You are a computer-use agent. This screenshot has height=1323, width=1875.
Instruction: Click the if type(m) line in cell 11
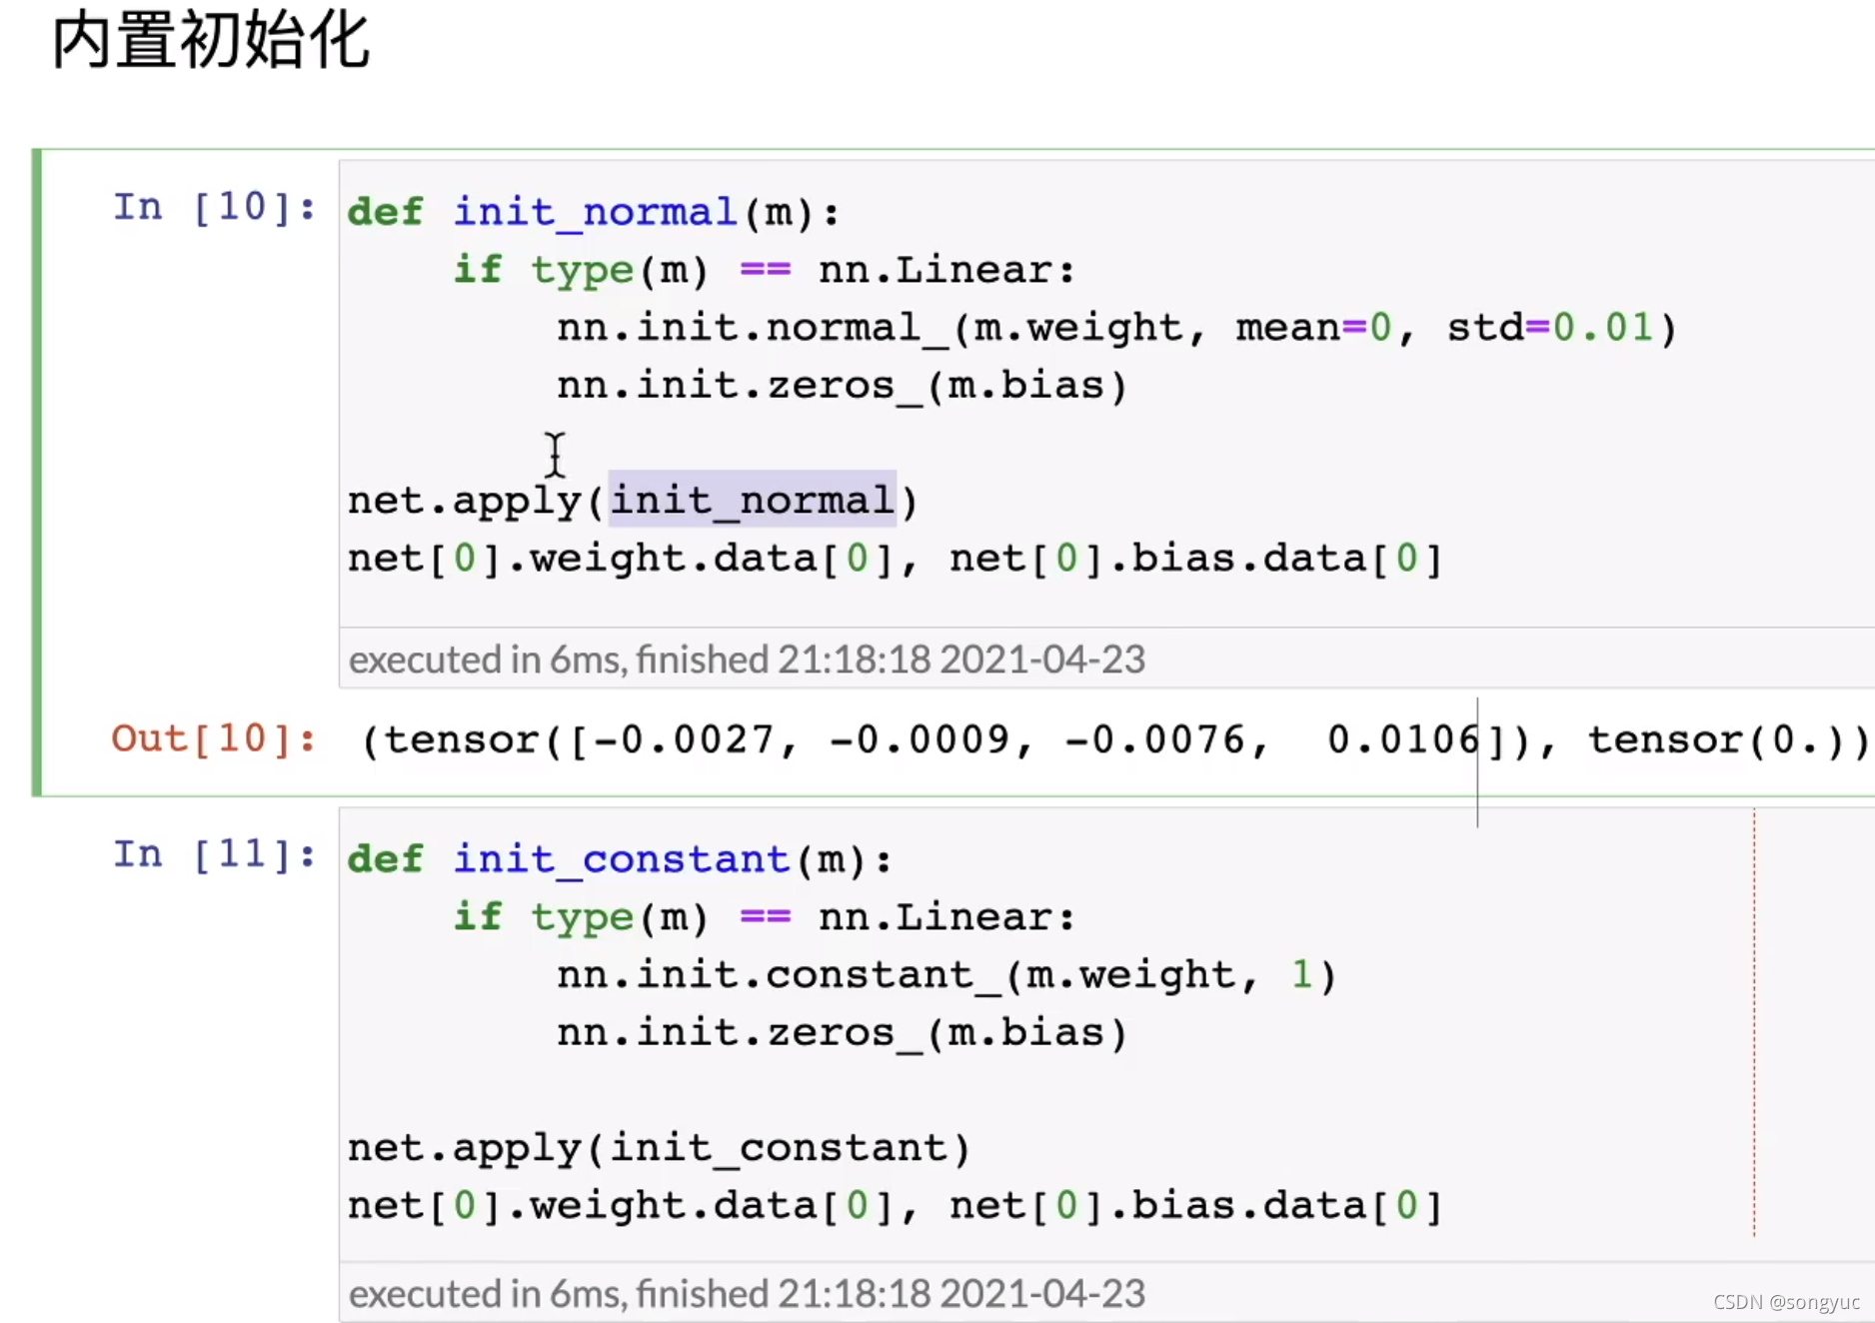(x=765, y=918)
